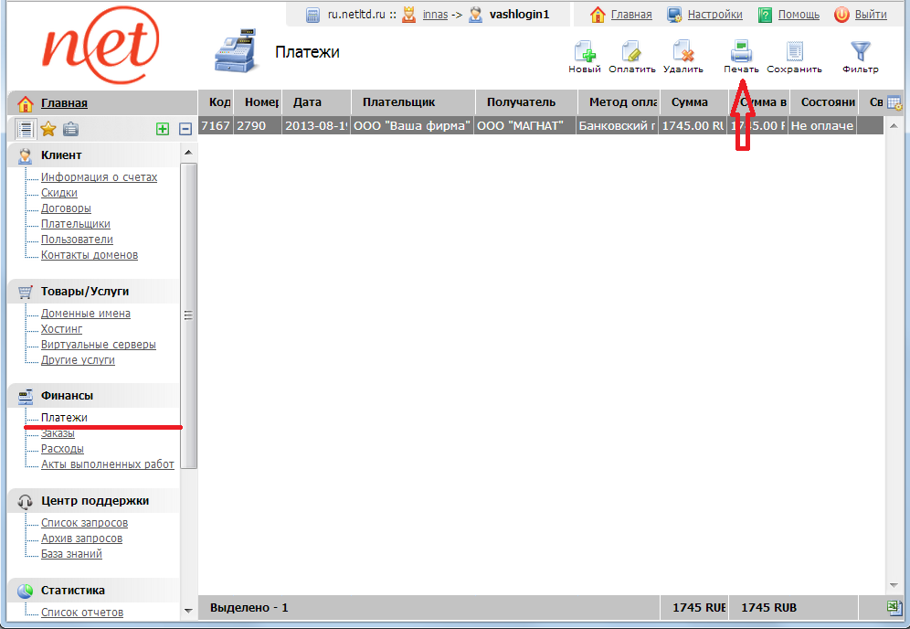Click the Выйти logout link

click(870, 15)
